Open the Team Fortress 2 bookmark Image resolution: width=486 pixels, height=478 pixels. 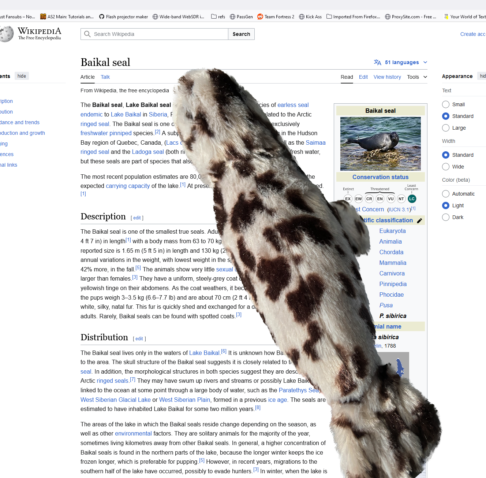point(276,16)
